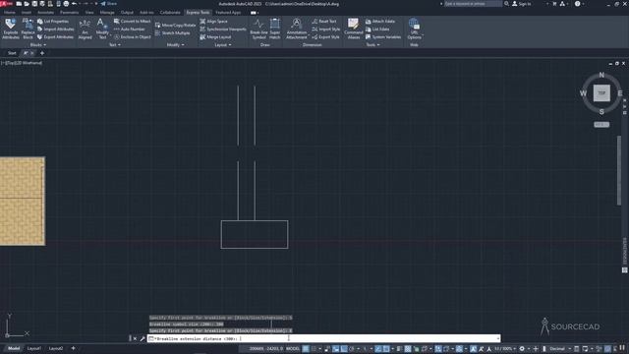Toggle Isolate Objects in status bar
Viewport: 629px width, 354px height.
[x=600, y=349]
